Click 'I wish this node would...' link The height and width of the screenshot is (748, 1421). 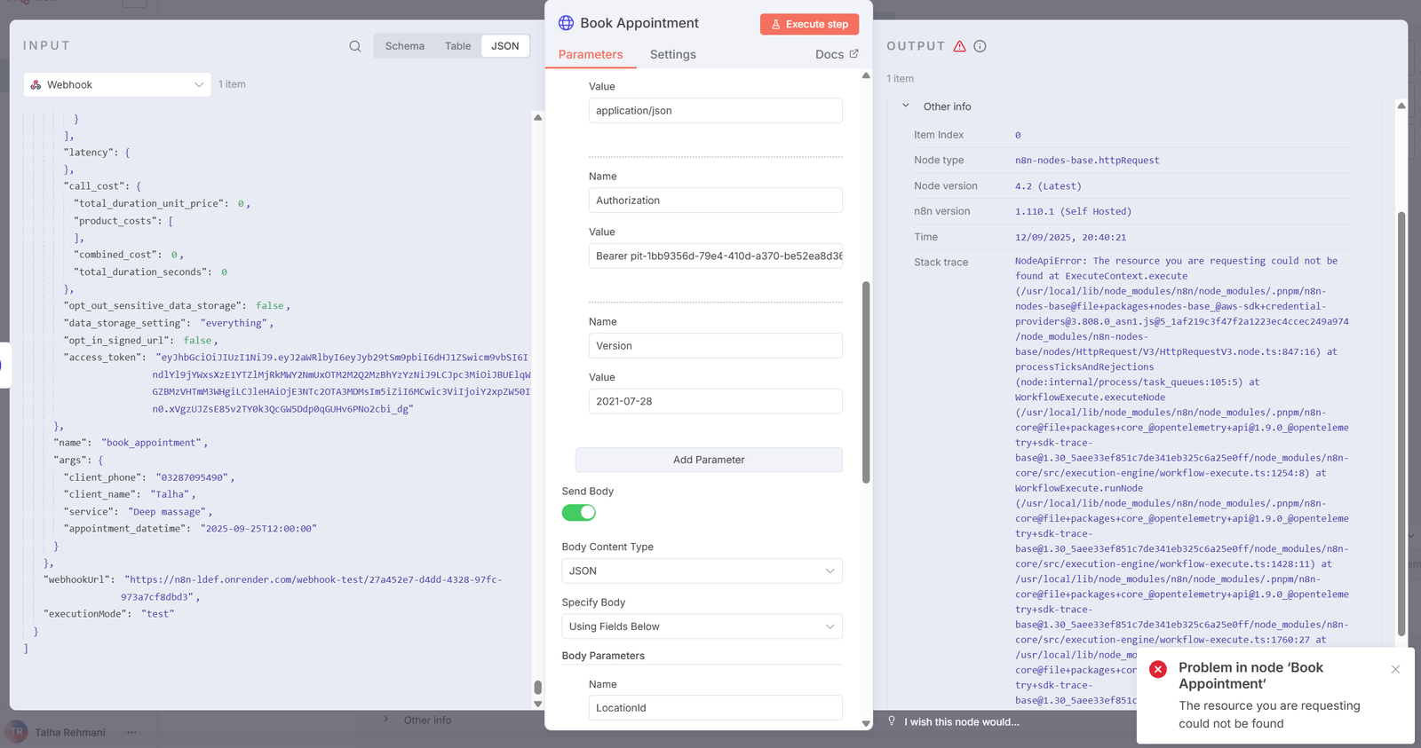pos(962,721)
